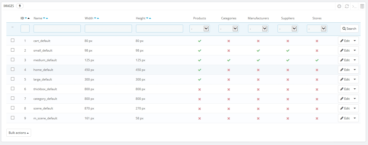Toggle Products status for thickbox_default
368x145 pixels.
coord(200,89)
